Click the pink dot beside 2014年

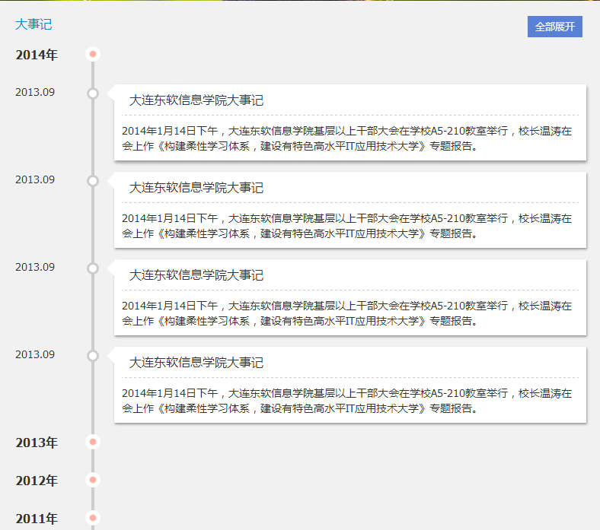(93, 54)
